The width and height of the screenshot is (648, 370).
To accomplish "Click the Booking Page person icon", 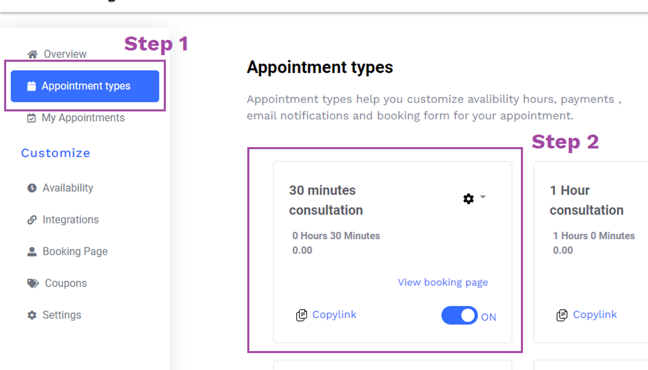I will click(x=32, y=252).
